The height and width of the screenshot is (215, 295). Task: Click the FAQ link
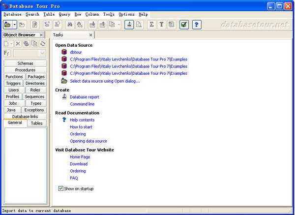point(74,178)
